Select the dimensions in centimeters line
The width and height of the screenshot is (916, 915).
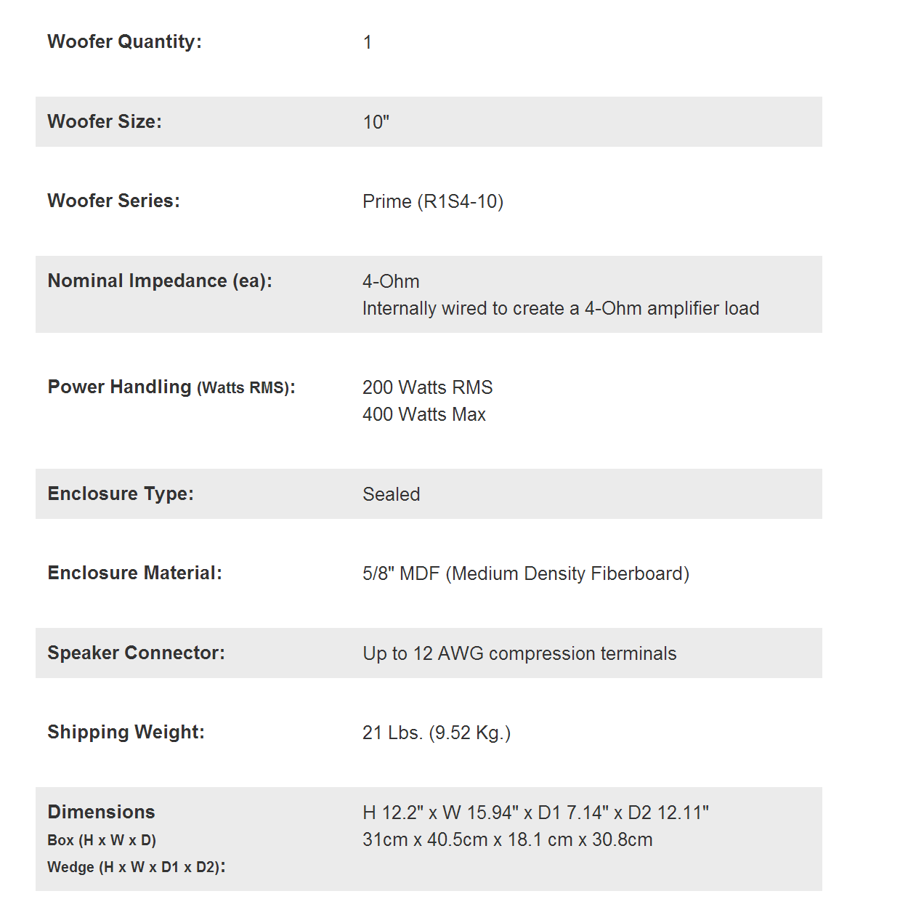[507, 839]
